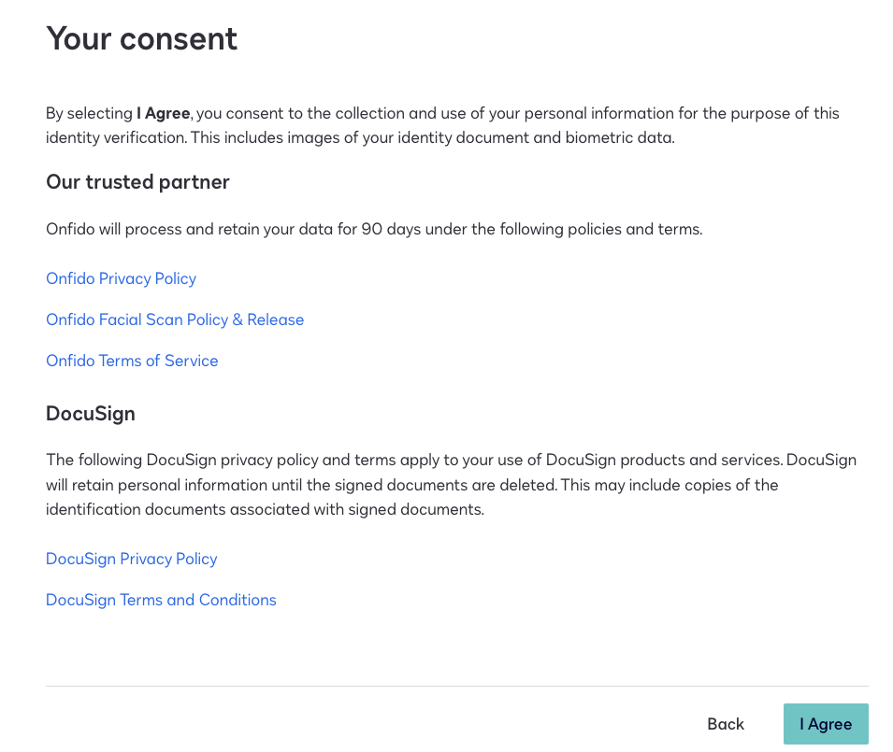Image resolution: width=893 pixels, height=752 pixels.
Task: Click the Onfido 90-day retention statement
Action: pos(373,229)
